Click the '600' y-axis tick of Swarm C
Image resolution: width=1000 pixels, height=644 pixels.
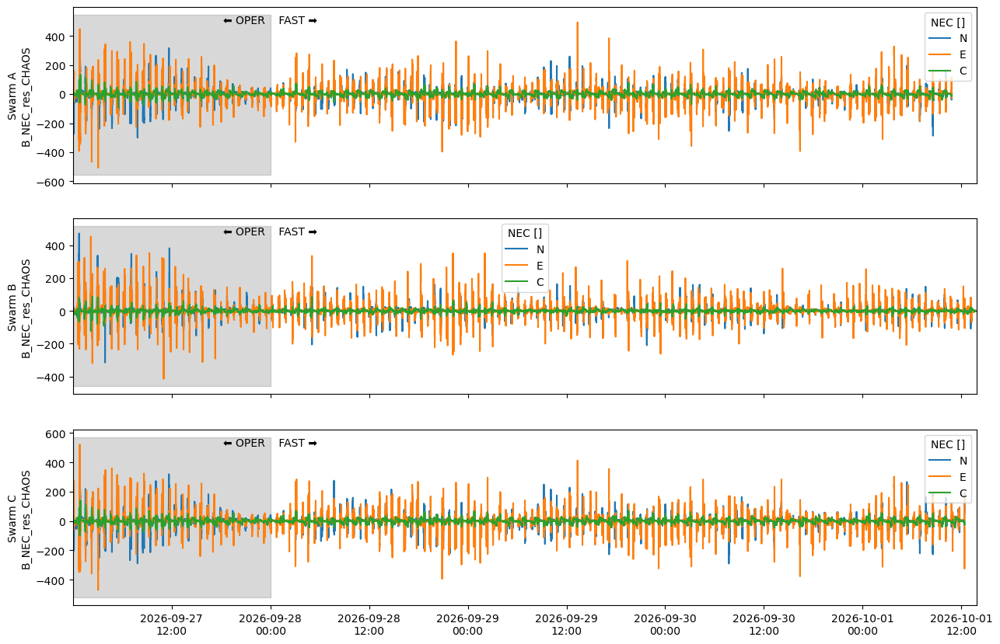[58, 433]
